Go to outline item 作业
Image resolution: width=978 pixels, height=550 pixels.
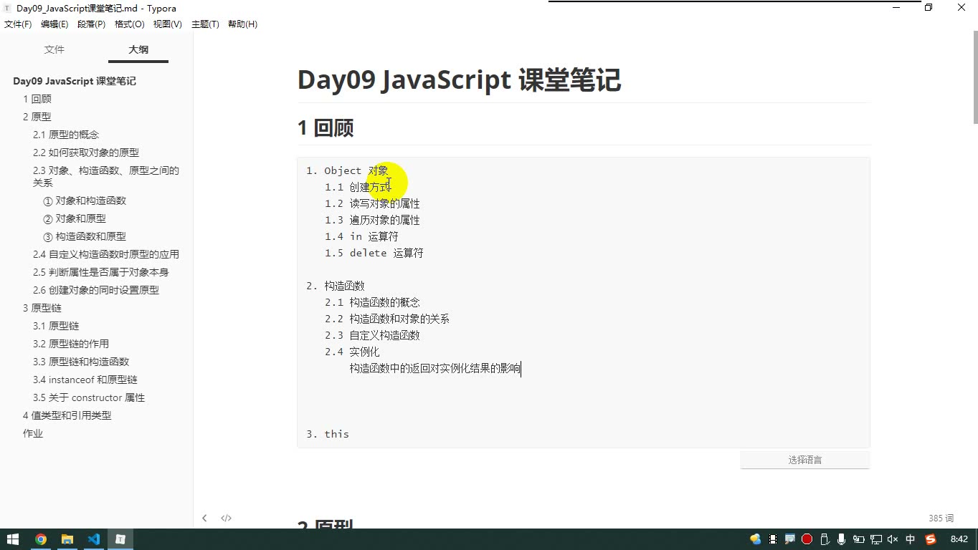pyautogui.click(x=33, y=433)
